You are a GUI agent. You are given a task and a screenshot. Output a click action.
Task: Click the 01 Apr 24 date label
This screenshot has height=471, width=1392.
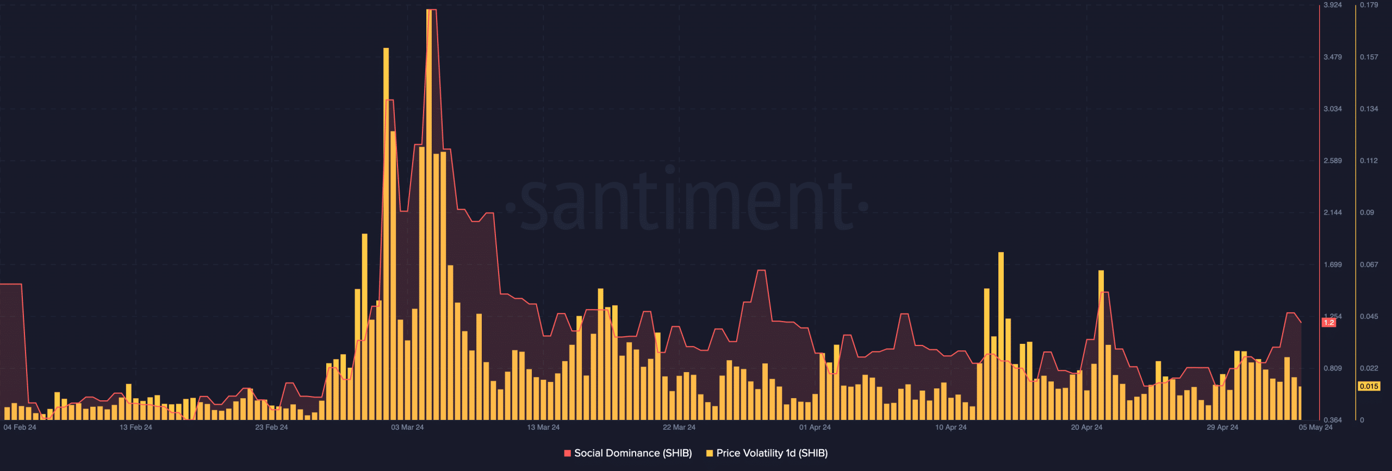815,428
